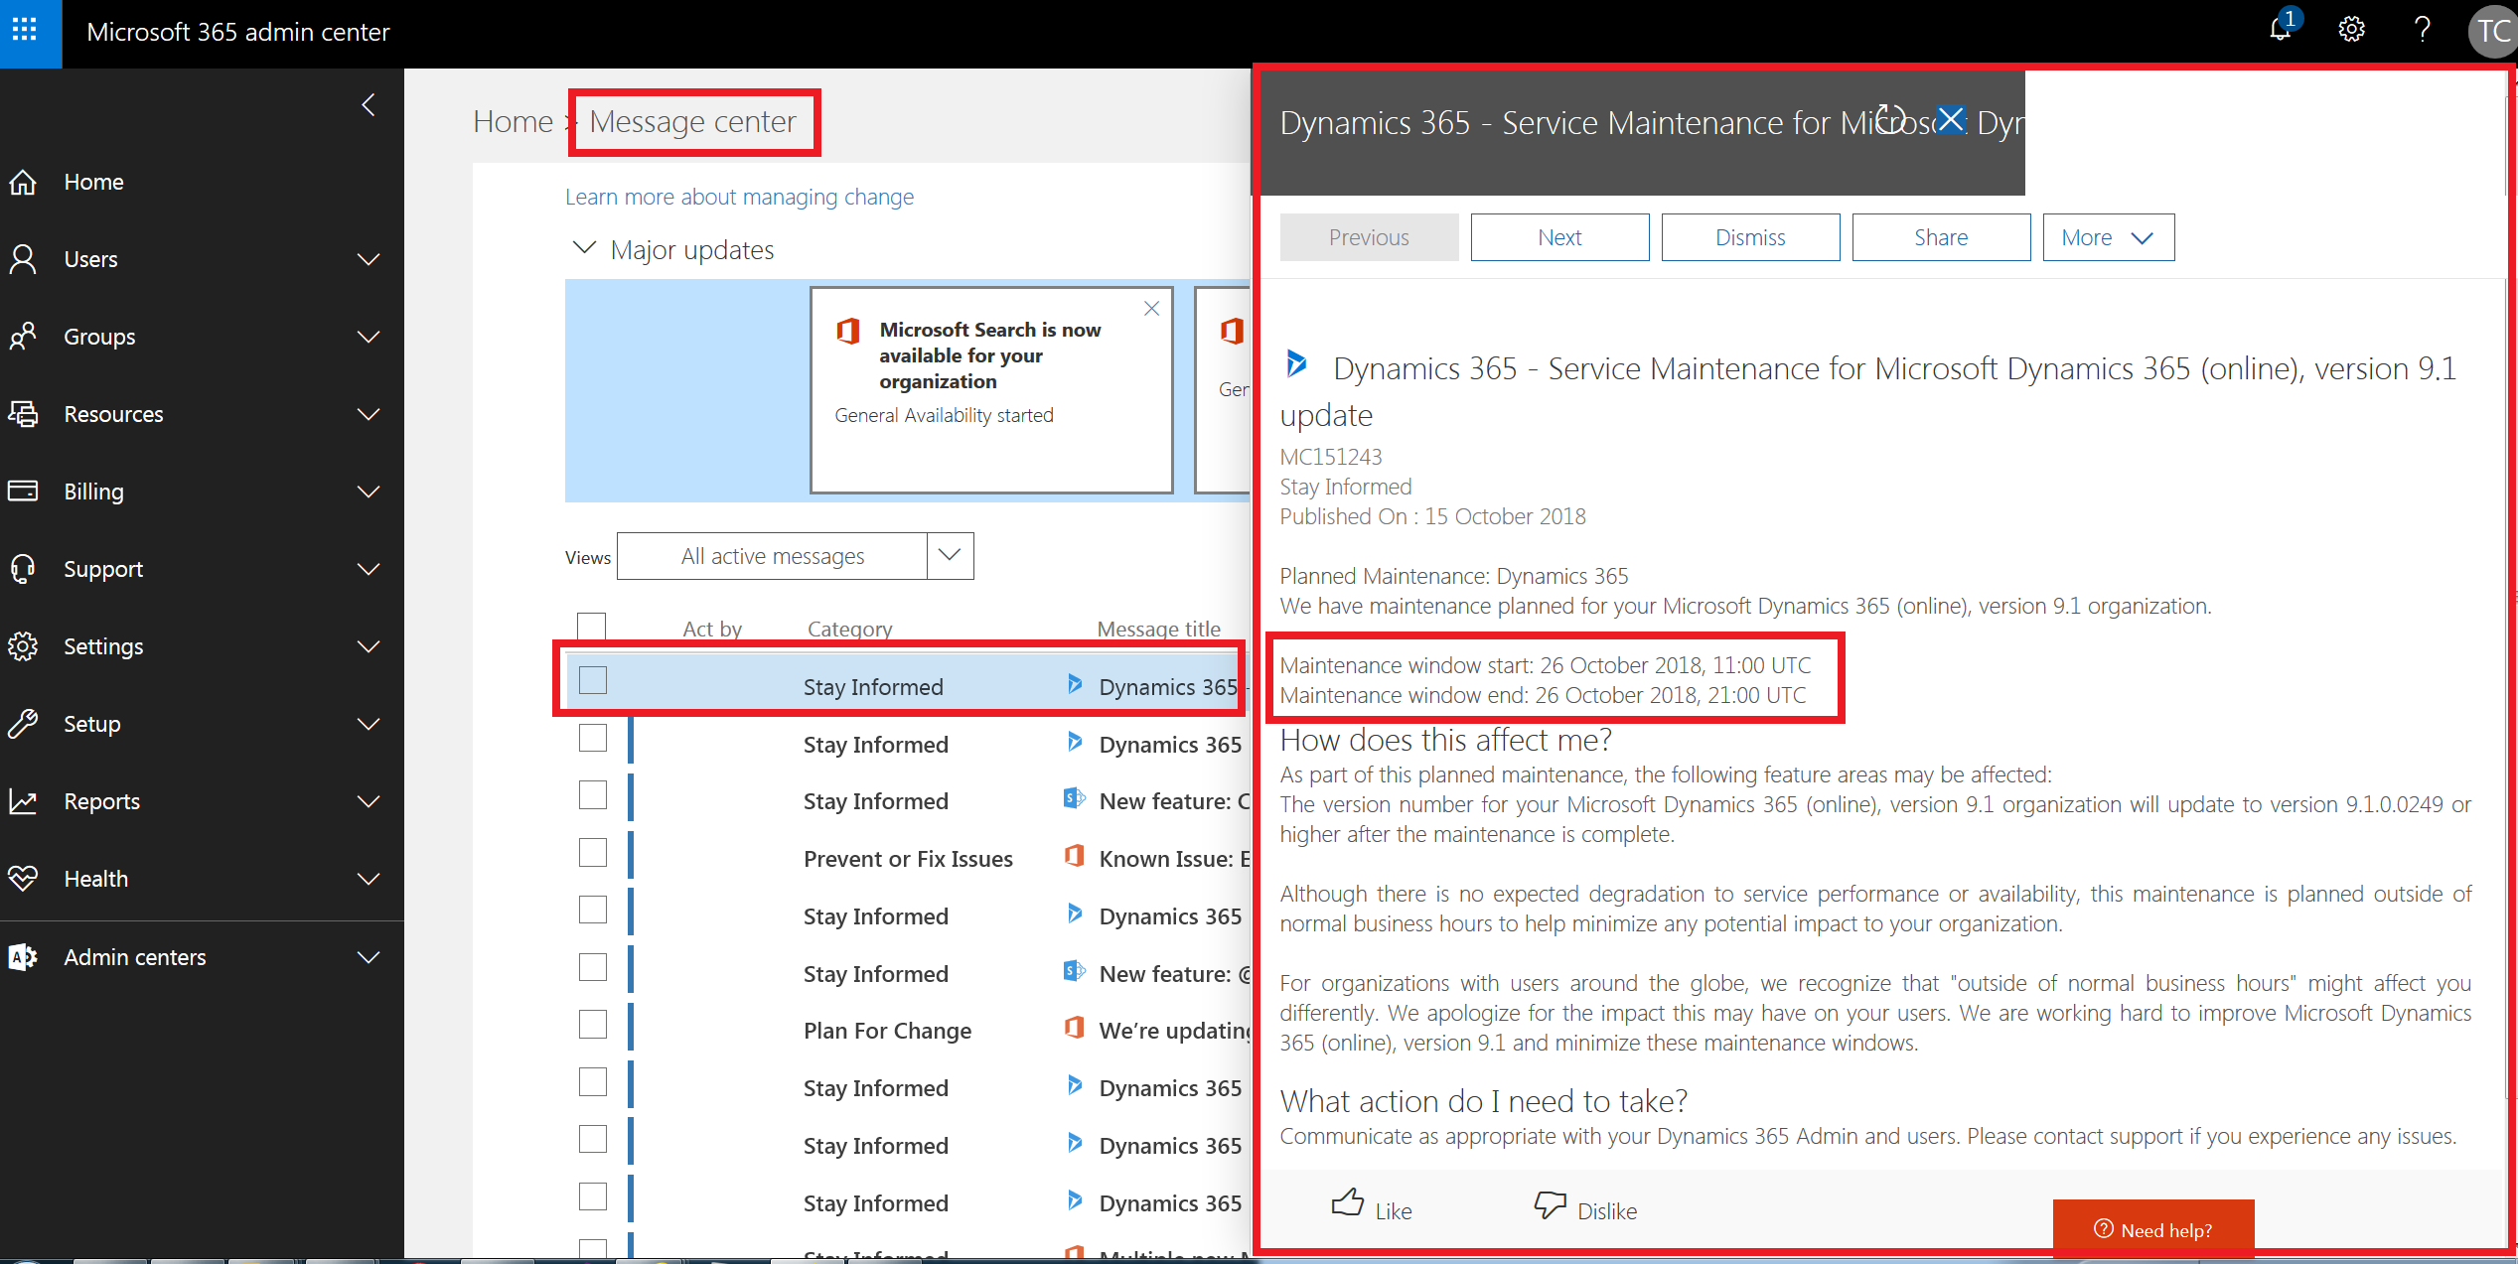Open the settings gear in header
Viewport: 2518px width, 1264px height.
coord(2351,30)
